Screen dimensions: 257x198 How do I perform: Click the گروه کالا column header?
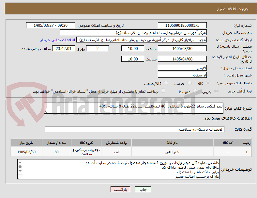86,143
